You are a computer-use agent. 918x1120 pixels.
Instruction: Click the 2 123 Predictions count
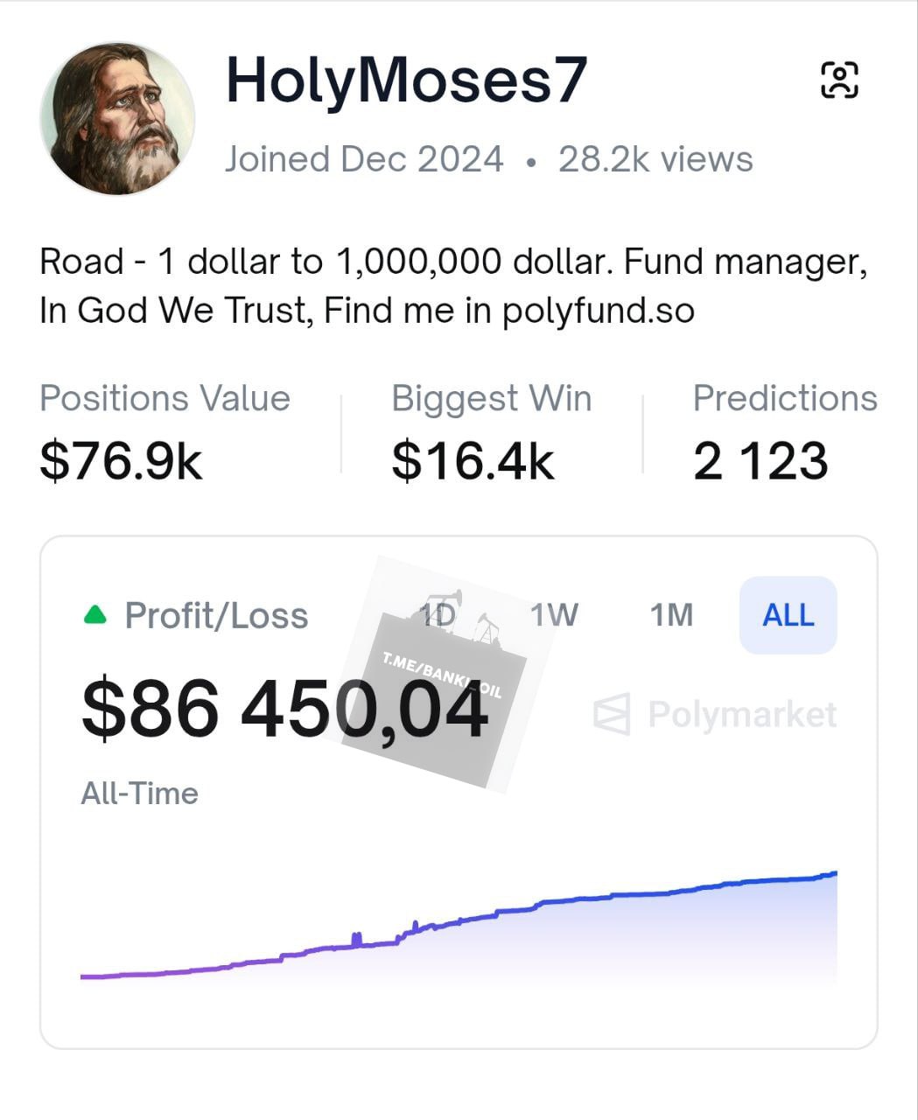click(x=760, y=461)
